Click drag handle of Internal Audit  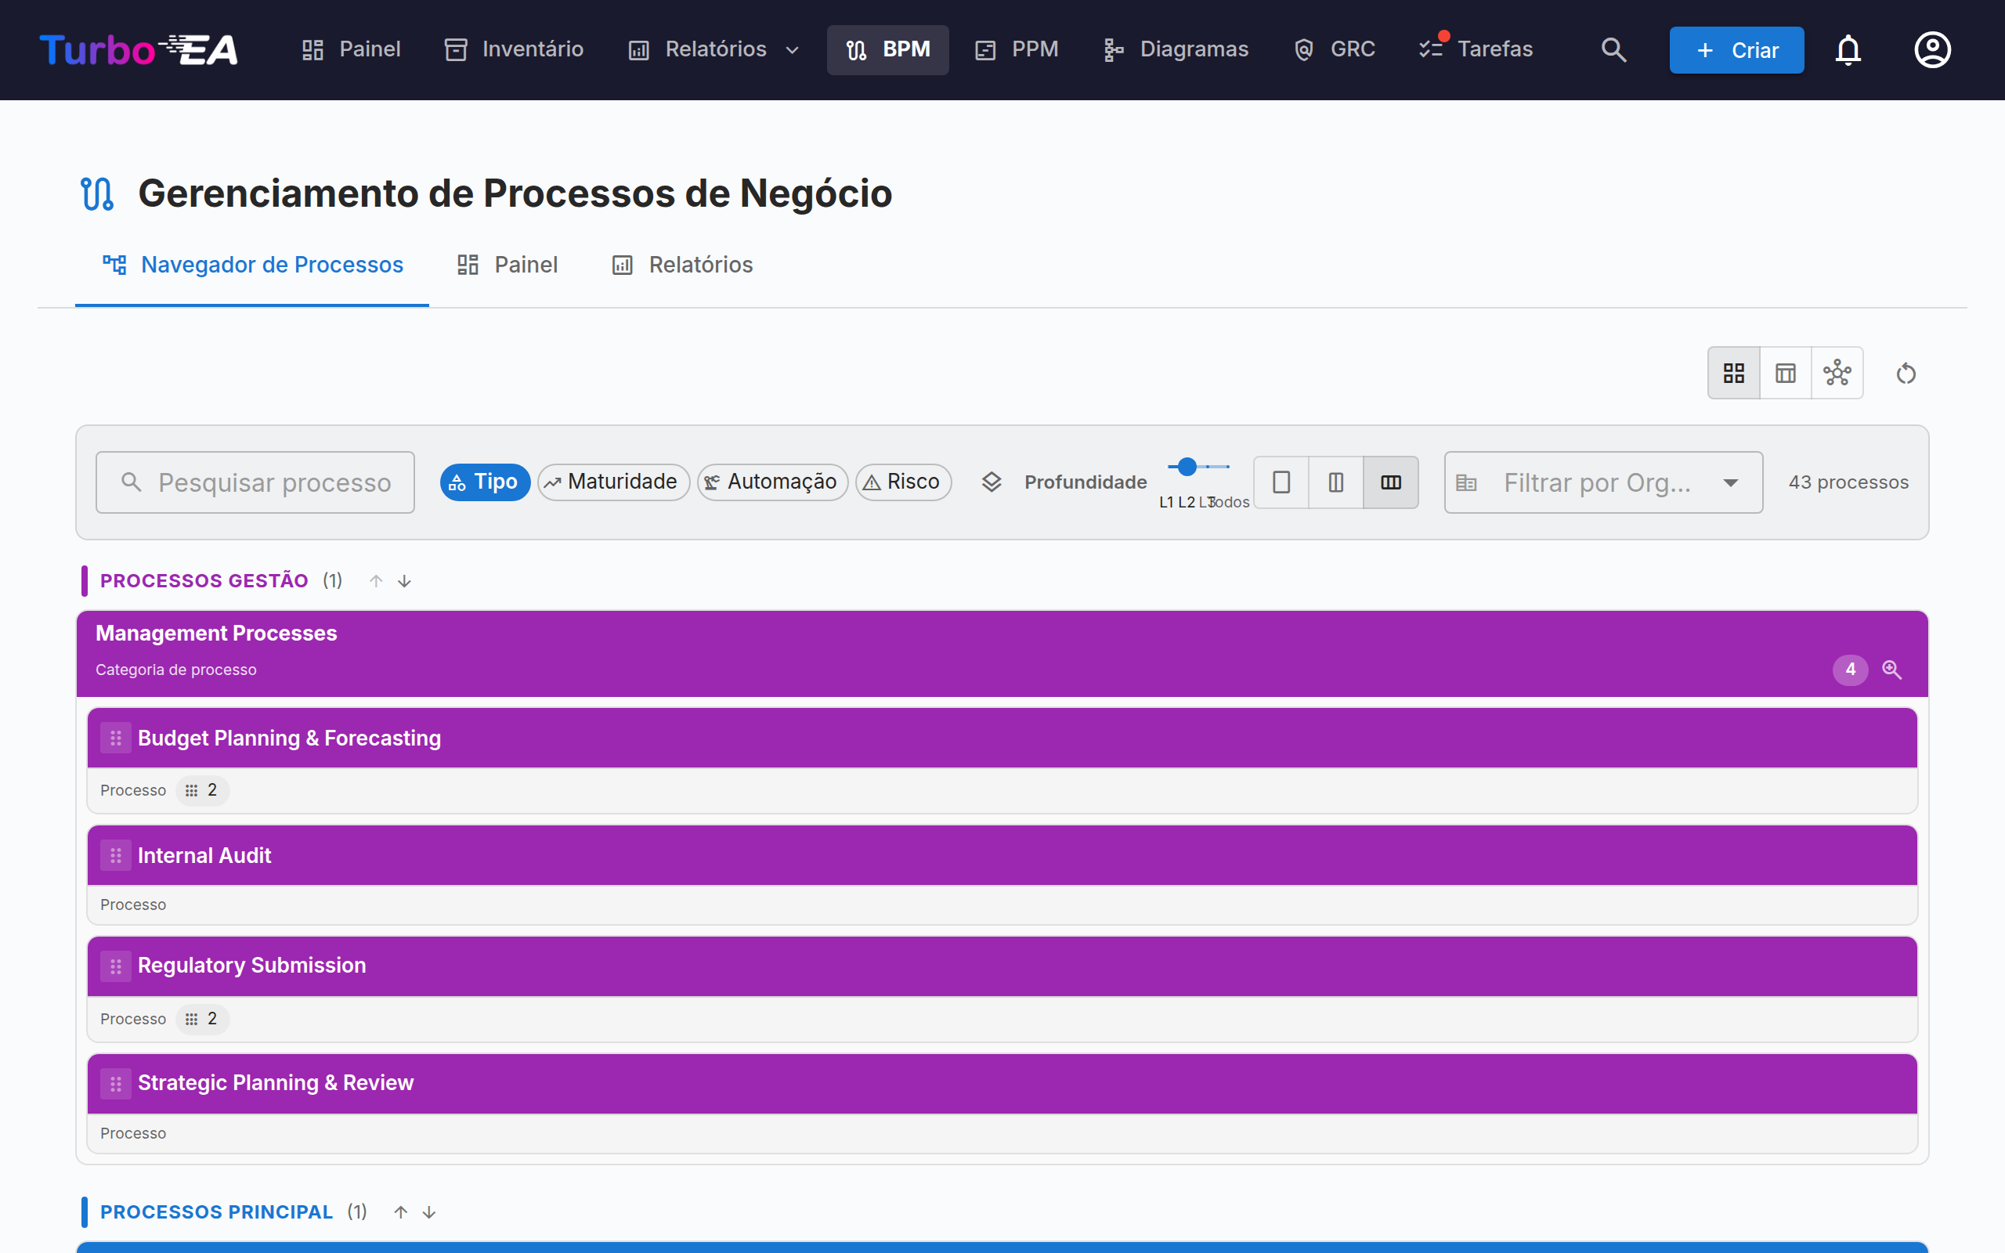[116, 855]
